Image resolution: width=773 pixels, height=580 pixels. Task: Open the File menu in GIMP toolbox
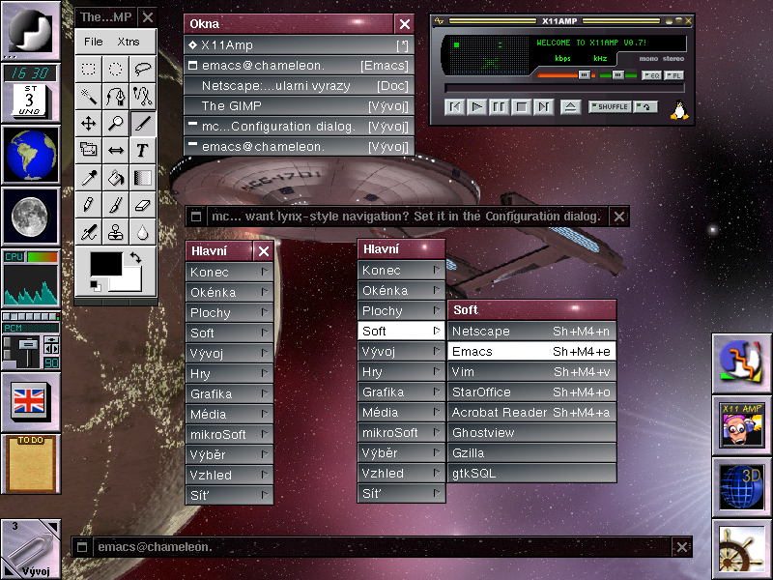[x=93, y=42]
